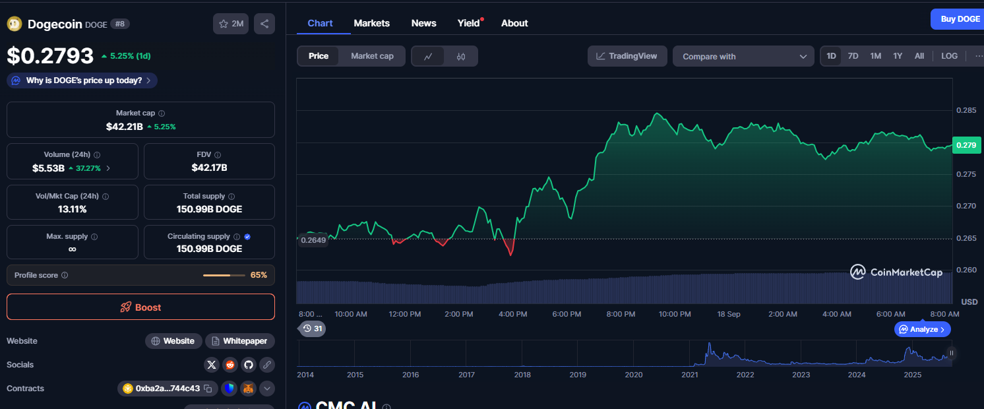Click the BNB chain icon in contract chip
This screenshot has width=984, height=409.
[128, 389]
